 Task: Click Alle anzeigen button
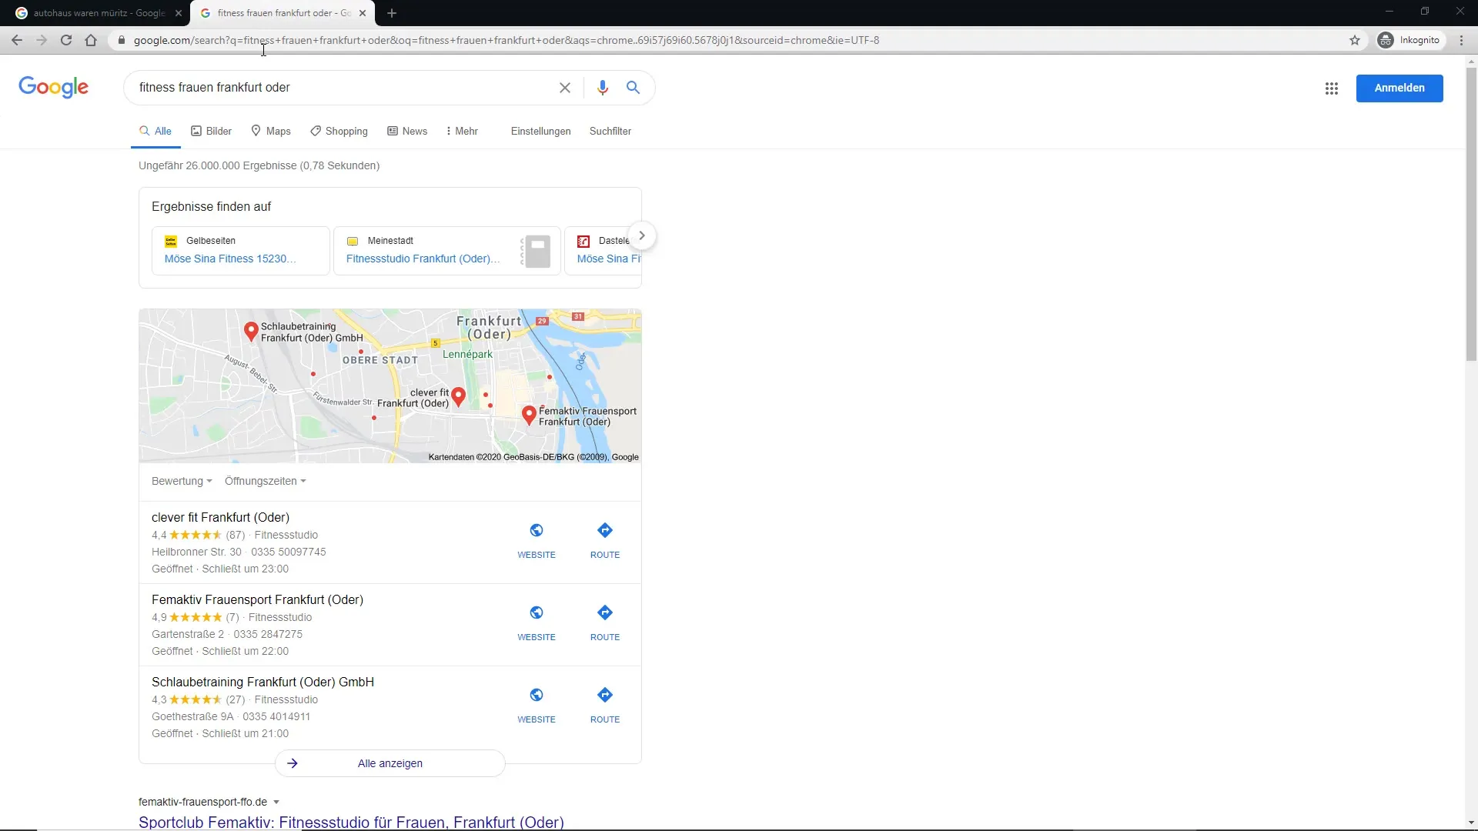(390, 763)
